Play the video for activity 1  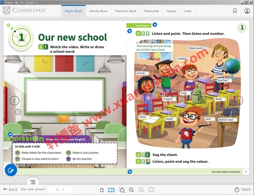tap(46, 47)
